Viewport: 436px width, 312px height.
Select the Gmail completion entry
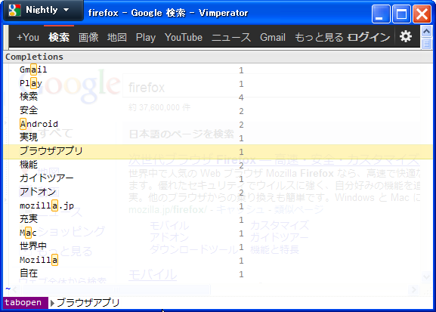pos(218,70)
